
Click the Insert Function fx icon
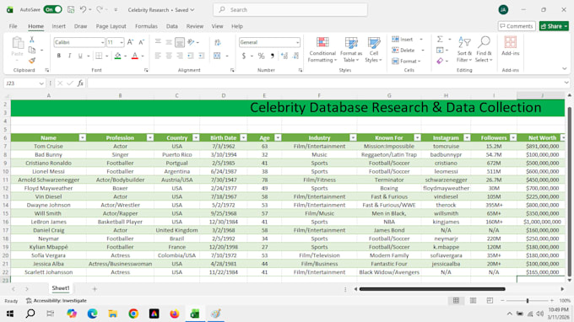pos(80,83)
